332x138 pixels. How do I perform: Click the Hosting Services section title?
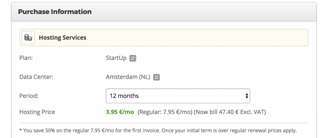pyautogui.click(x=63, y=38)
